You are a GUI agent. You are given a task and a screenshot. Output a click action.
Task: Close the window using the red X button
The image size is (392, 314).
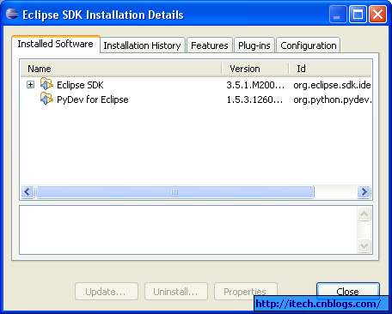point(377,14)
